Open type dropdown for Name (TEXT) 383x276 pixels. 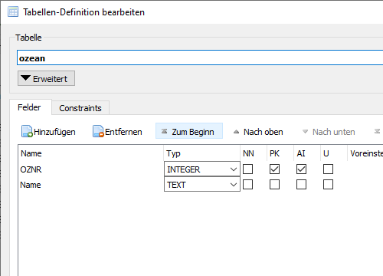[202, 184]
